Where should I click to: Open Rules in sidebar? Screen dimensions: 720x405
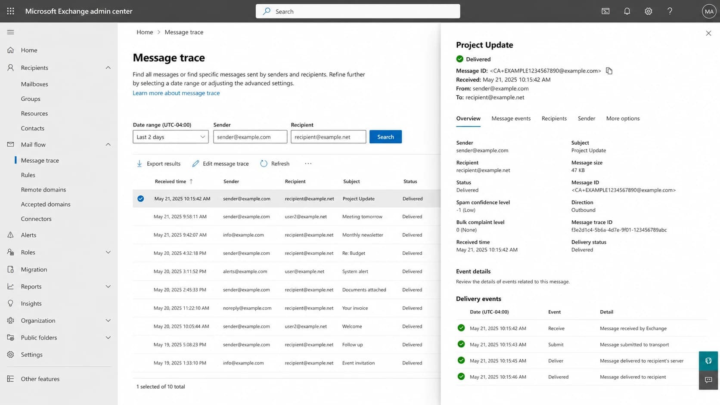click(28, 175)
